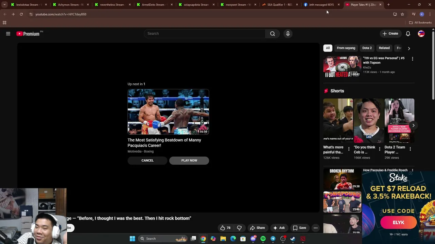Open 'The Most Satisfying Beatdown' title
This screenshot has width=435, height=244.
point(164,143)
